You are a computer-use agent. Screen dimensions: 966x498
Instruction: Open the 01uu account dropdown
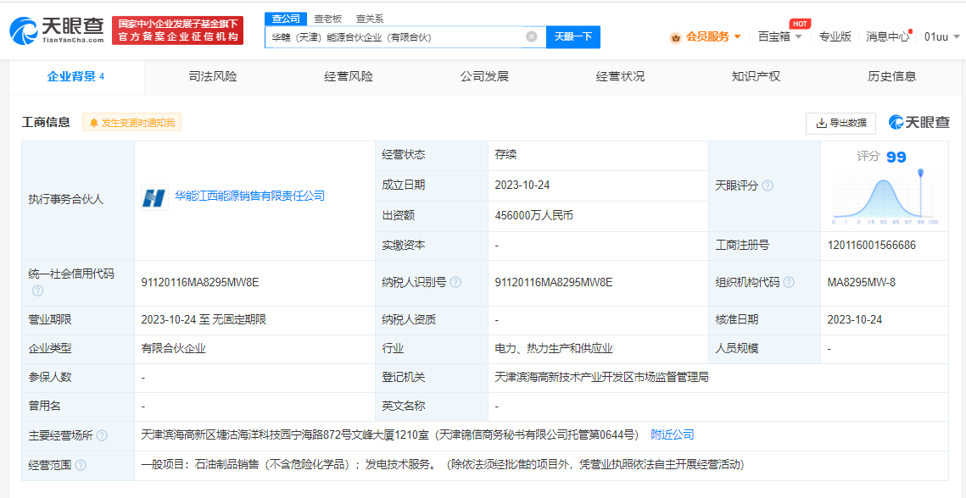point(937,36)
